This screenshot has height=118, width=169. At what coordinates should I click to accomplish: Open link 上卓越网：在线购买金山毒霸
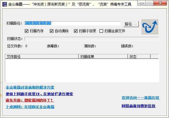pyautogui.click(x=30, y=107)
